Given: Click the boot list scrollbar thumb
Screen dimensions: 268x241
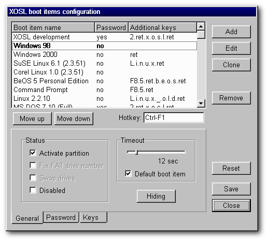Looking at the screenshot, I should point(201,34).
